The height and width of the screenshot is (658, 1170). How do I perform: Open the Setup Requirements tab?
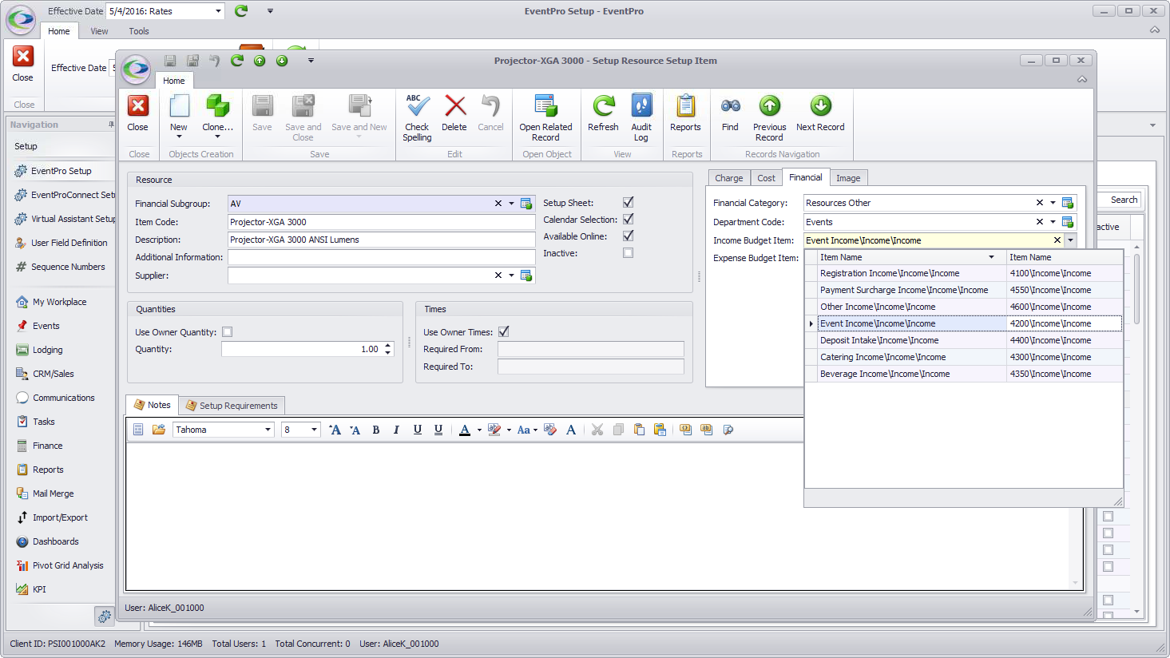pyautogui.click(x=232, y=406)
